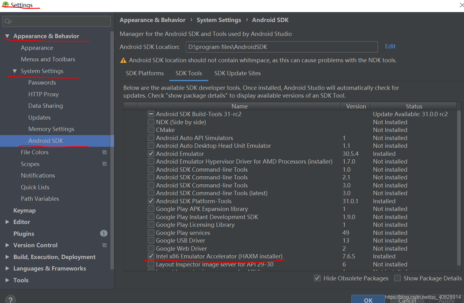Viewport: 464px width, 303px height.
Task: Sort by the Version column header
Action: coord(356,106)
